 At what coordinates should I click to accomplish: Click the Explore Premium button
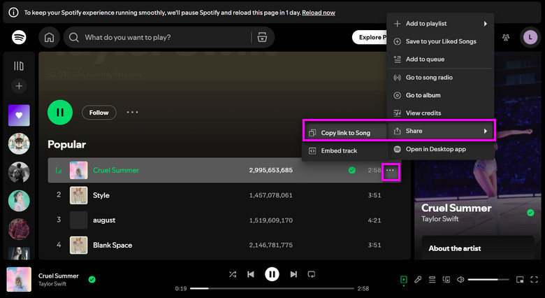370,37
